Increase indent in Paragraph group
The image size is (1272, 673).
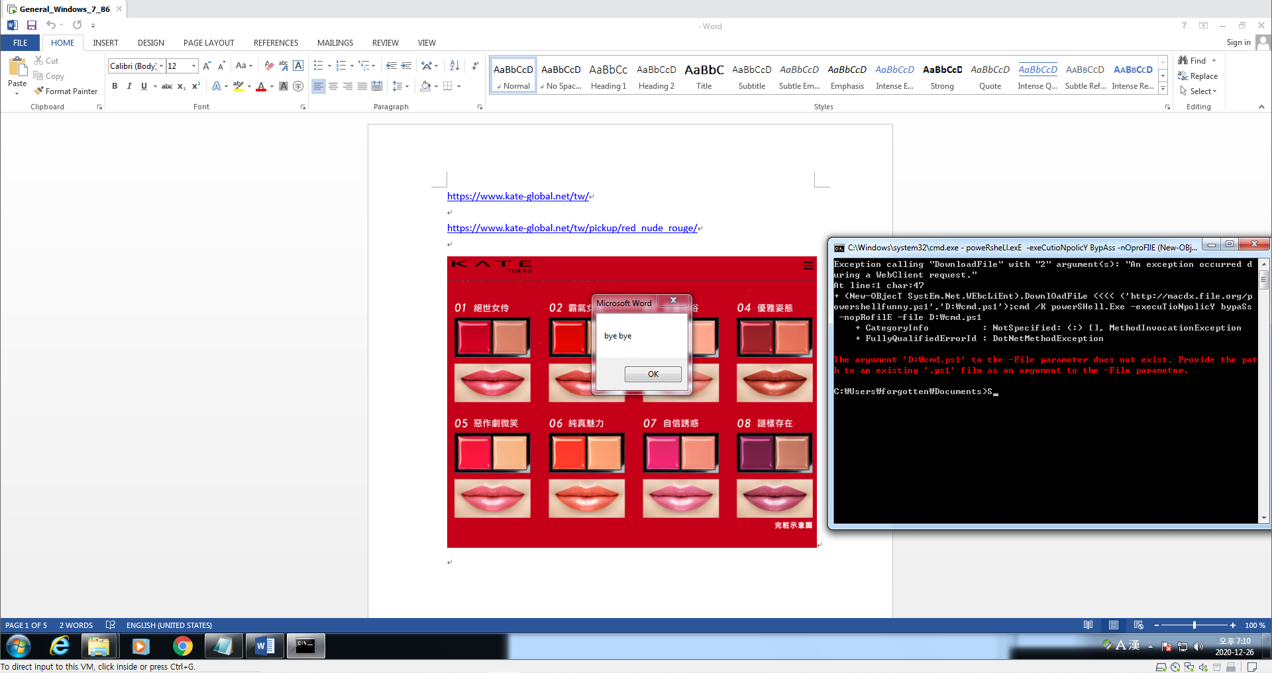[x=406, y=66]
